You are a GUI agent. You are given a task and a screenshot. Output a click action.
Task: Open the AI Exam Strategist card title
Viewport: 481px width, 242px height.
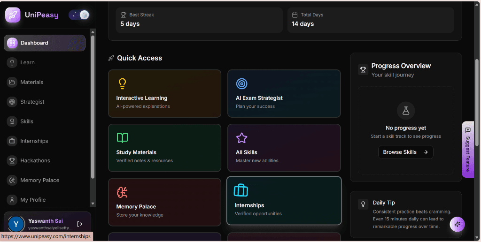click(x=259, y=98)
